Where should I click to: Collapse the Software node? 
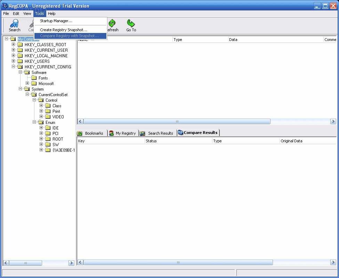[20, 72]
